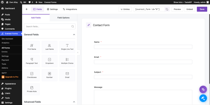The height and width of the screenshot is (105, 210).
Task: Click the Email input in form preview
Action: [x=143, y=62]
